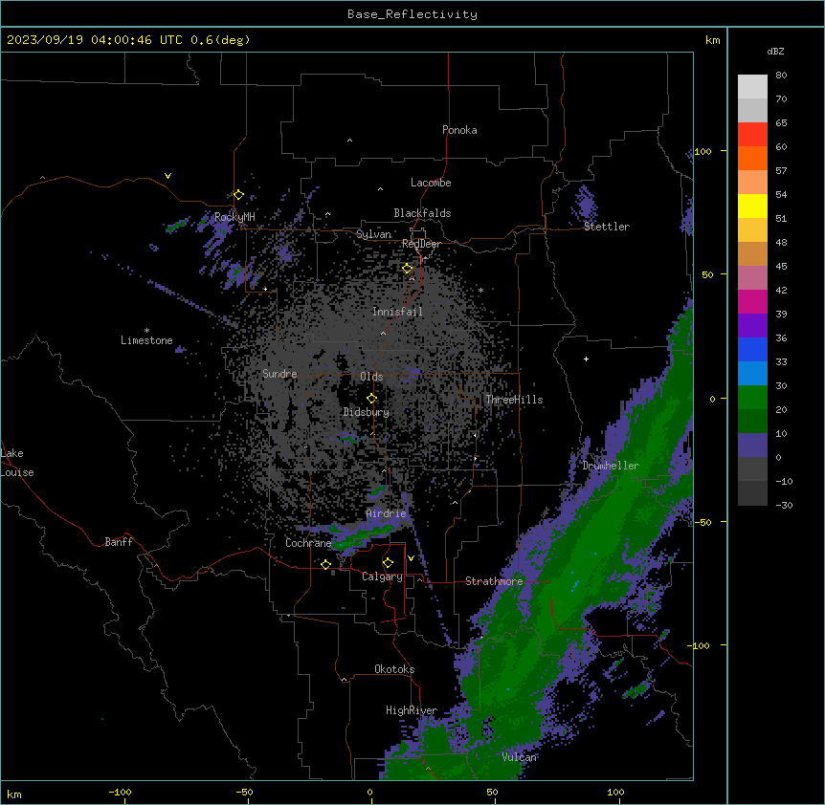Click the yellow diamond marker below RedDeer

point(408,269)
